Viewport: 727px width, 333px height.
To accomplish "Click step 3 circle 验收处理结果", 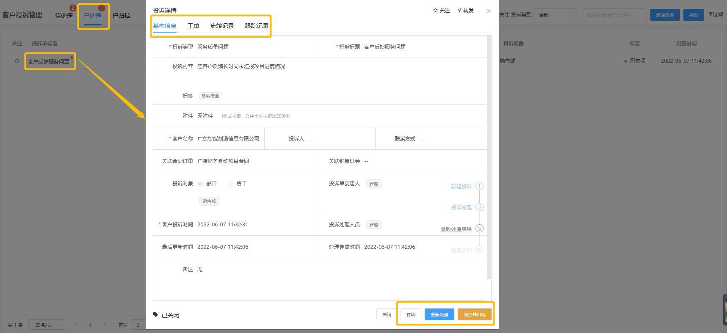I will [x=479, y=228].
